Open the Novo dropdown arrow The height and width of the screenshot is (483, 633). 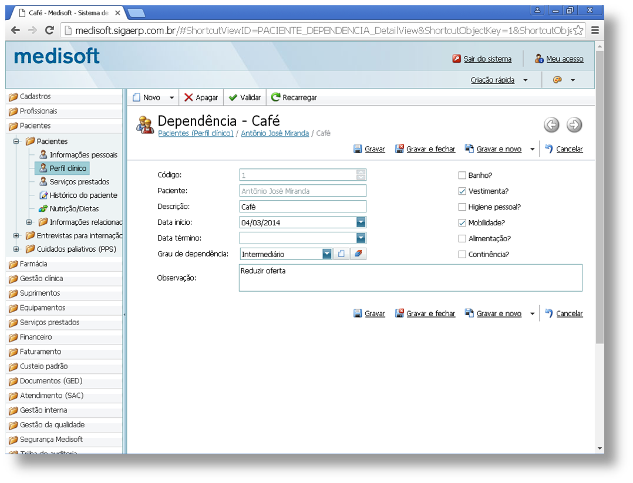pyautogui.click(x=171, y=97)
